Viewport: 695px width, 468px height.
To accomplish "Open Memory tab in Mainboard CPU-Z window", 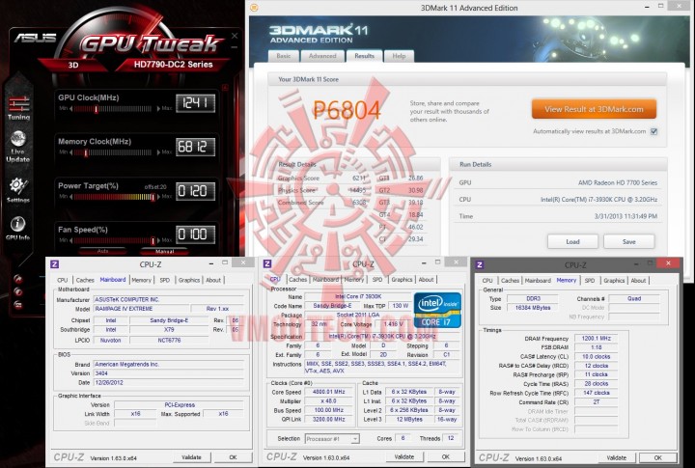I will click(x=141, y=280).
